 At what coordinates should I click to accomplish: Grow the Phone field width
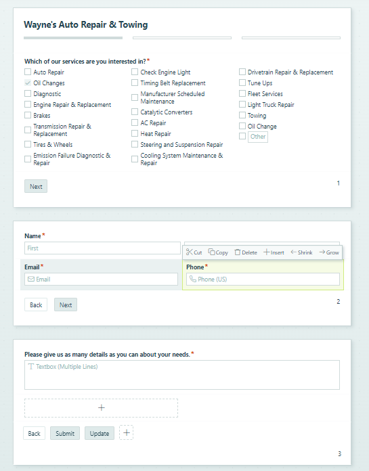click(329, 252)
